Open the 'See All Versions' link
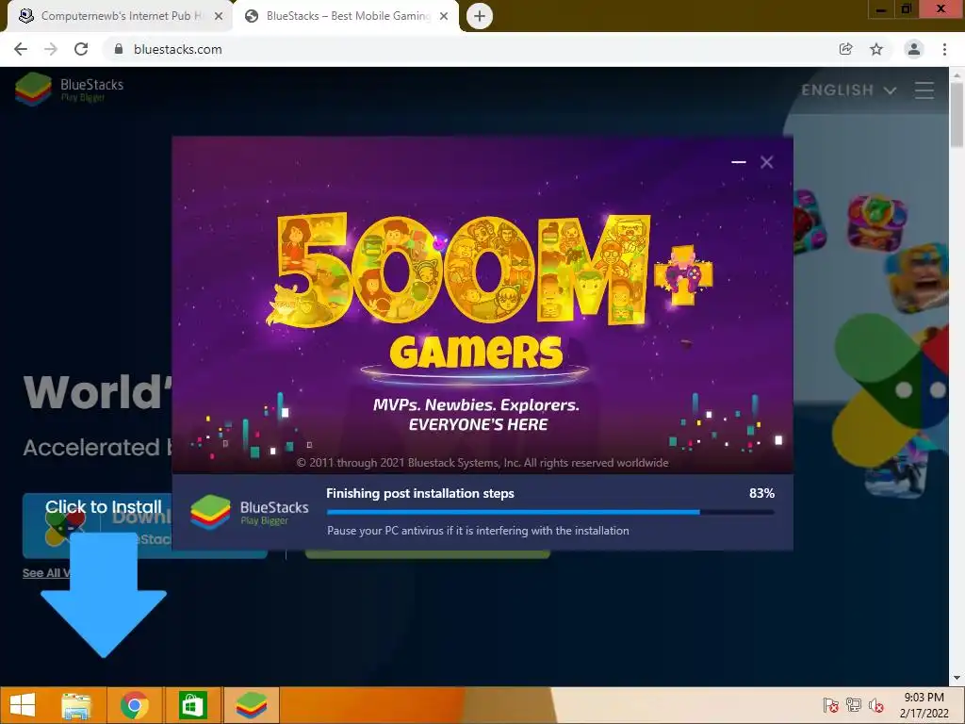The height and width of the screenshot is (724, 965). pos(46,573)
